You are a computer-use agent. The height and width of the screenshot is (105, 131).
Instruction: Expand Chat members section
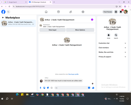112,48
